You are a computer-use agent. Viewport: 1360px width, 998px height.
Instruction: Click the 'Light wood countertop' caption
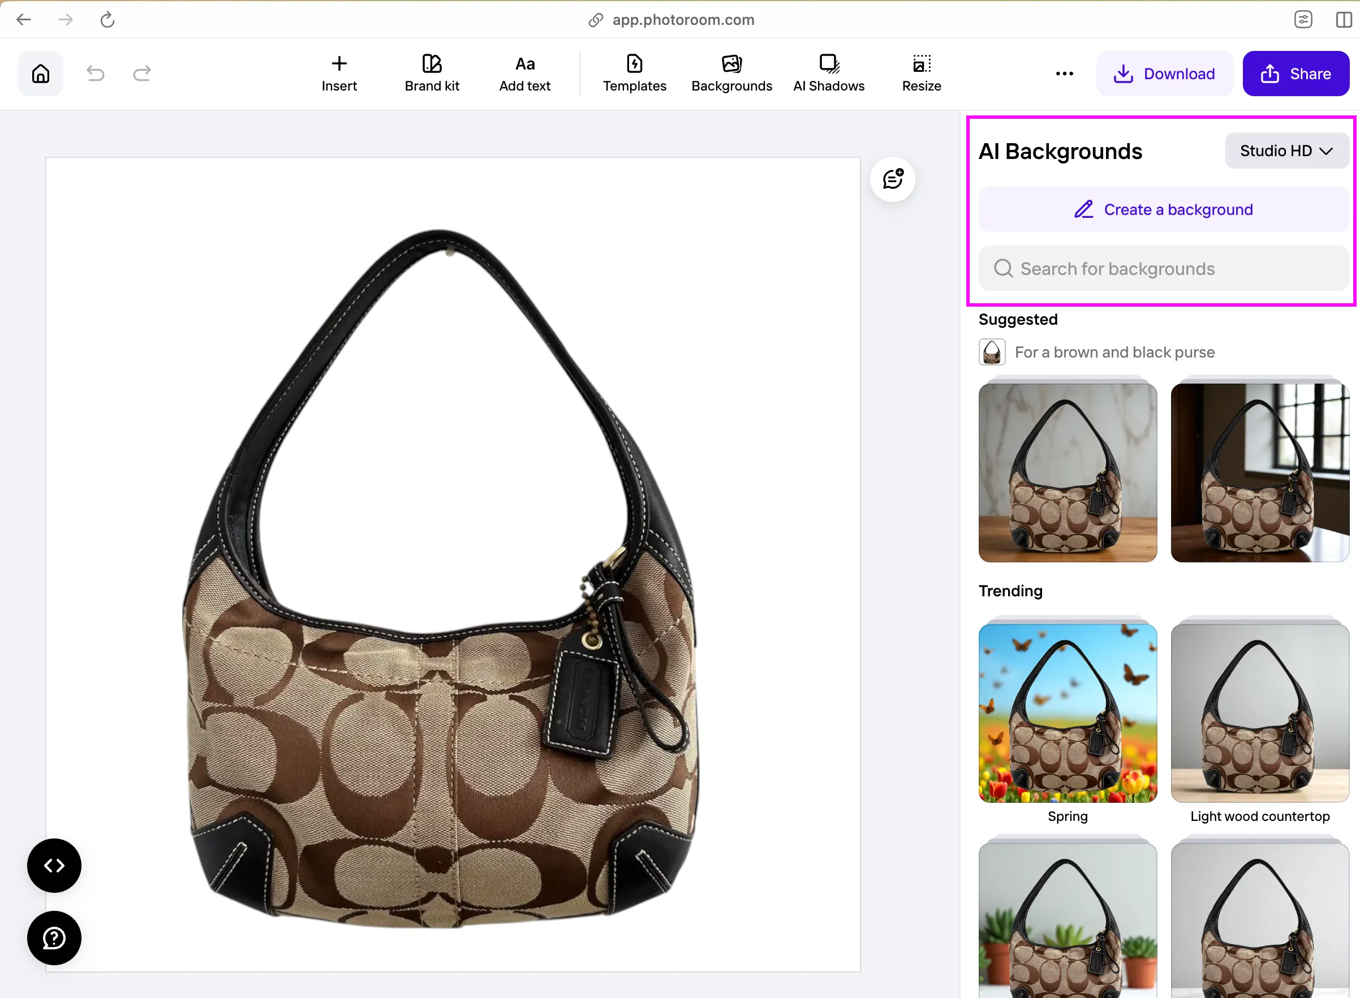pos(1260,816)
